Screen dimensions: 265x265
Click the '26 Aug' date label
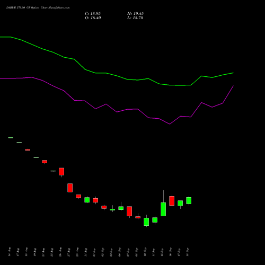tap(60, 252)
